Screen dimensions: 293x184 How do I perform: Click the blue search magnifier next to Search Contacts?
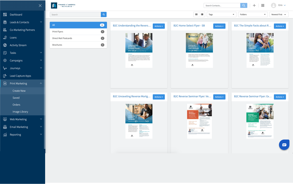coord(244,5)
